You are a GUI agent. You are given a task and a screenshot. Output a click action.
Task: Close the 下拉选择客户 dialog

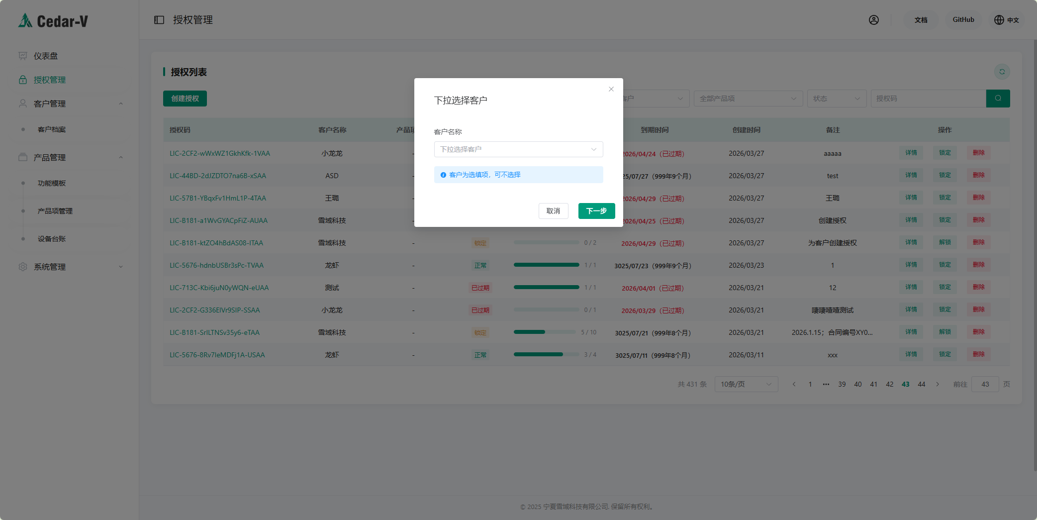[x=611, y=89]
